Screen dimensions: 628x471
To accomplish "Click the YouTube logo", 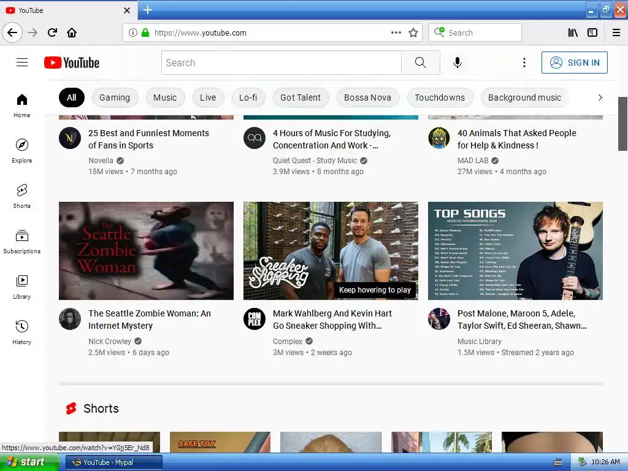I will pyautogui.click(x=72, y=63).
